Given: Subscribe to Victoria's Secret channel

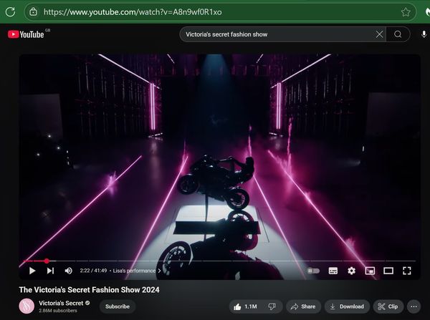Looking at the screenshot, I should (118, 306).
